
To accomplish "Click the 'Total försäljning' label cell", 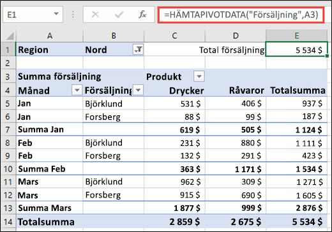I will point(232,50).
